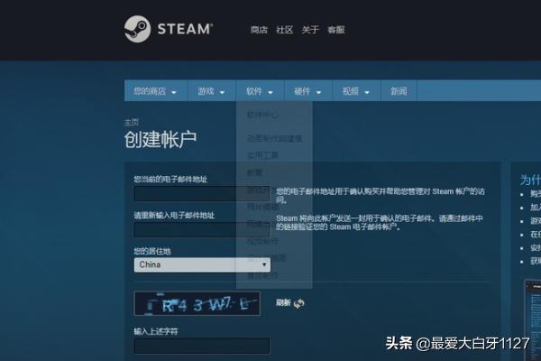Focus the re-enter email address field
541x361 pixels.
pos(202,230)
